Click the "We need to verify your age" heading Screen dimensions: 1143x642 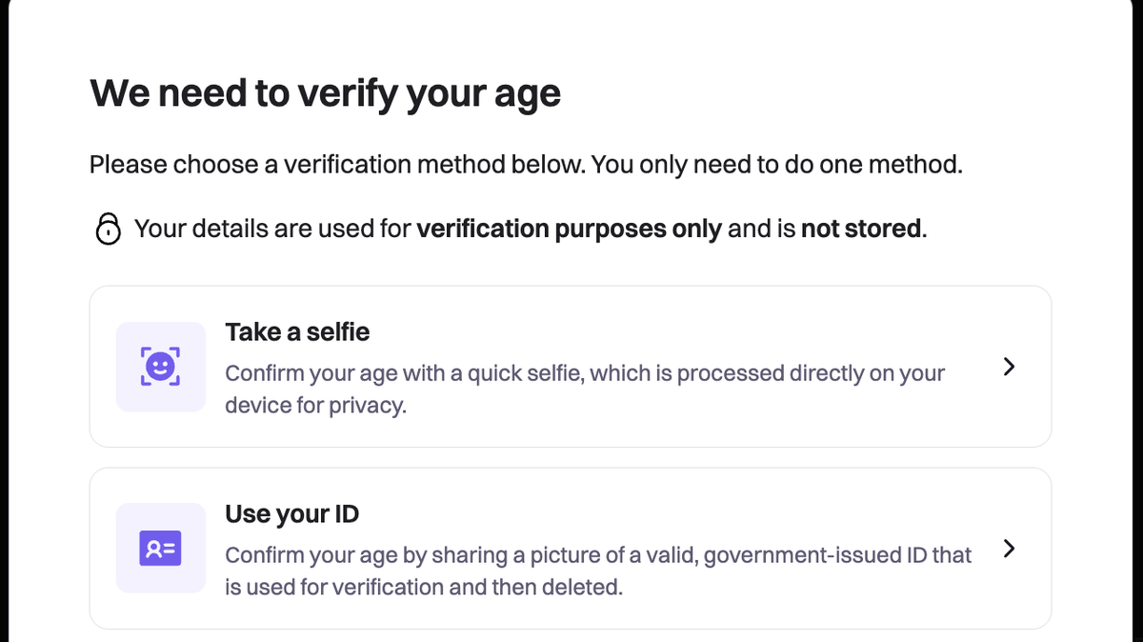325,94
